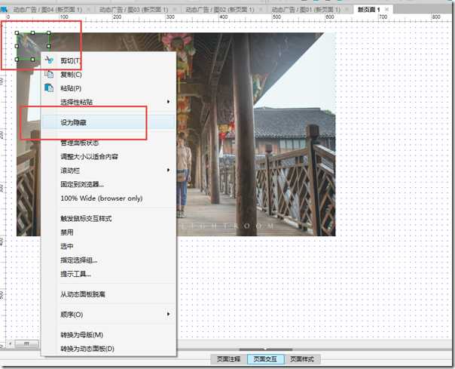This screenshot has width=455, height=369.
Task: Click the scissors icon beside 剪切(T)
Action: [49, 60]
